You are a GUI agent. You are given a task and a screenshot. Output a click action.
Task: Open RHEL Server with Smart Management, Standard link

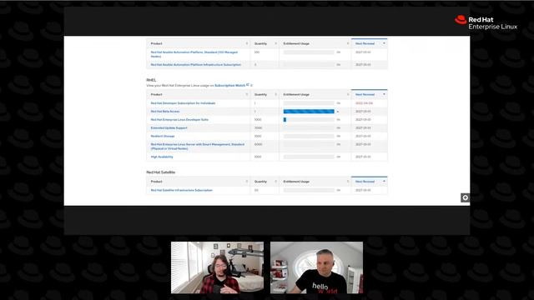[x=198, y=147]
